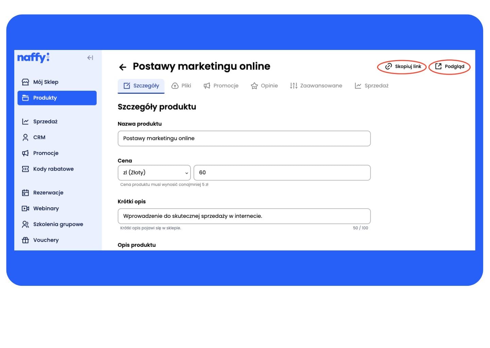Screen dimensions: 490x348
Task: Open Rezerwacje section
Action: coord(57,193)
